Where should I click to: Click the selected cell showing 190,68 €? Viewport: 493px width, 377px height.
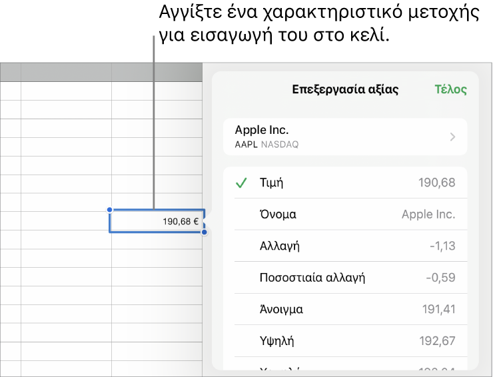[x=157, y=221]
